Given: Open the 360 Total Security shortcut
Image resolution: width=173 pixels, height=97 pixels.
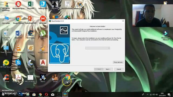Looking at the screenshot, I should coord(6,64).
